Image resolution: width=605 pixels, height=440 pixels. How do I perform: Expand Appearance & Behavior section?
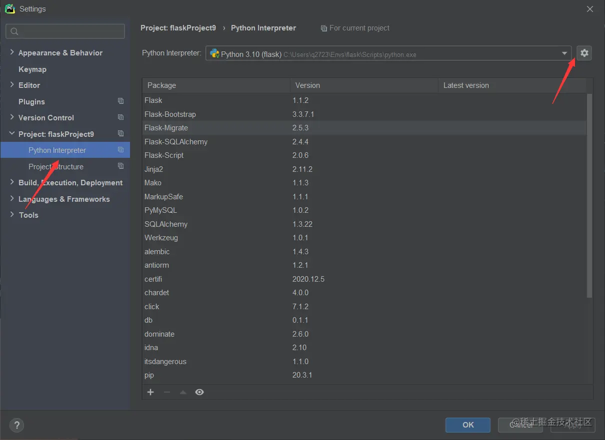(x=12, y=52)
